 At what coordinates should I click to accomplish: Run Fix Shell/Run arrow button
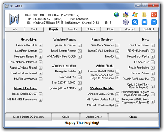point(153,62)
